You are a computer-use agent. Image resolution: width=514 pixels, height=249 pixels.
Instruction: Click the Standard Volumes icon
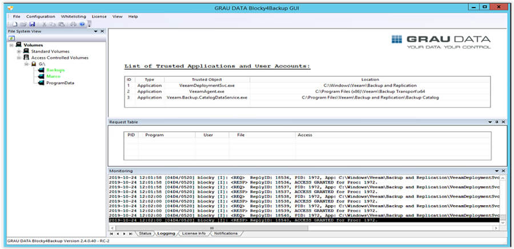coord(26,51)
